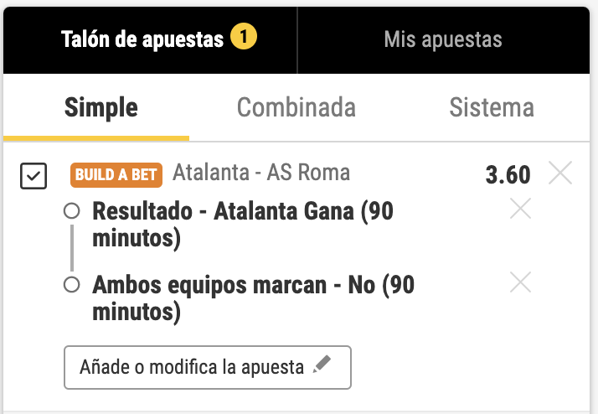Click the circle marker beside Ambos equipos
The height and width of the screenshot is (414, 598).
pyautogui.click(x=72, y=286)
